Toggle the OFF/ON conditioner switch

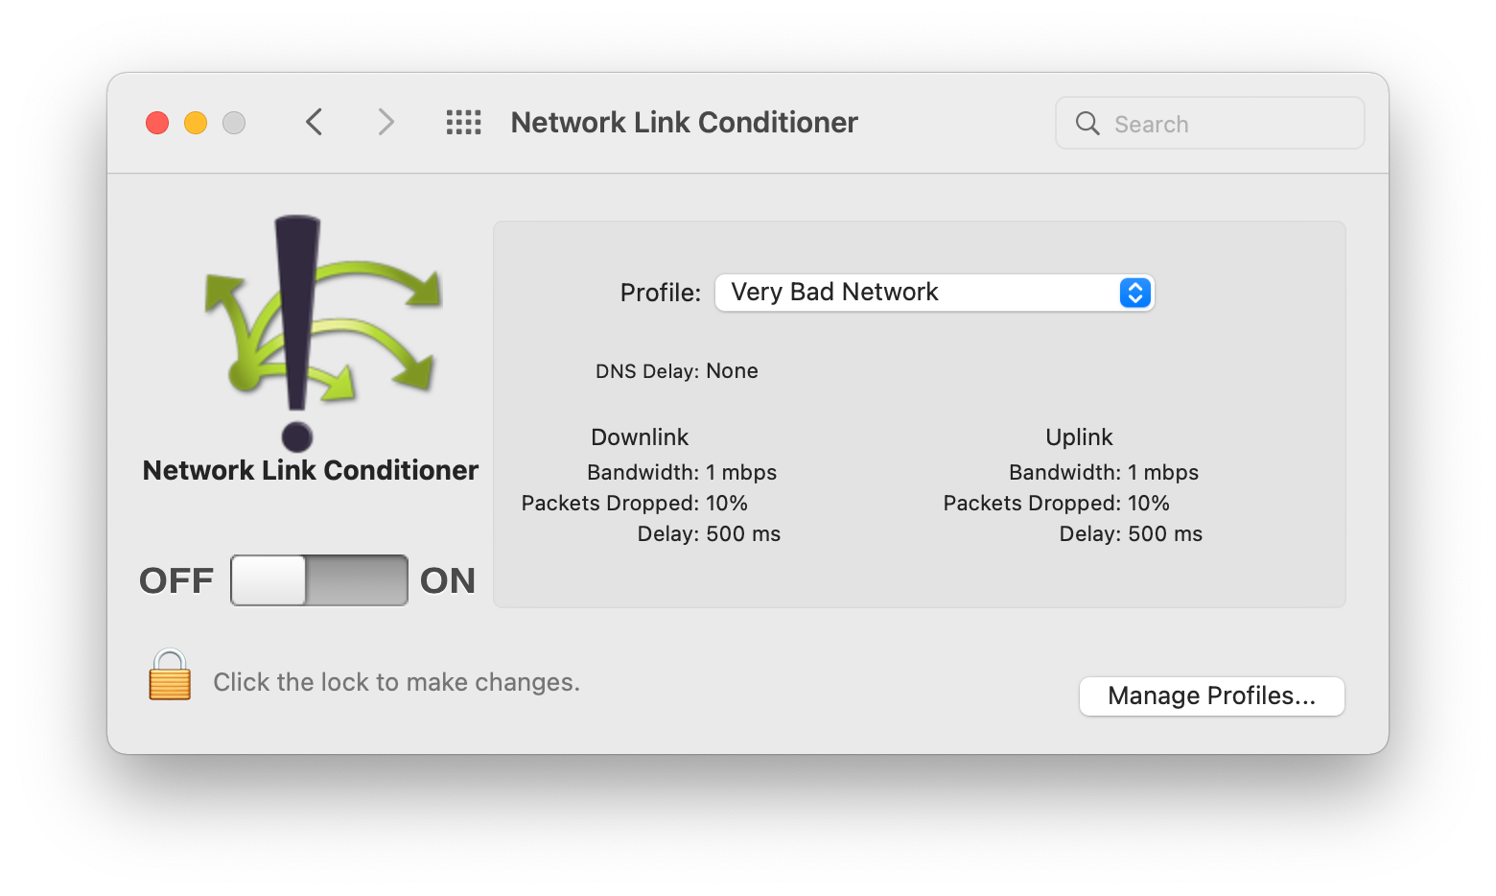point(319,580)
